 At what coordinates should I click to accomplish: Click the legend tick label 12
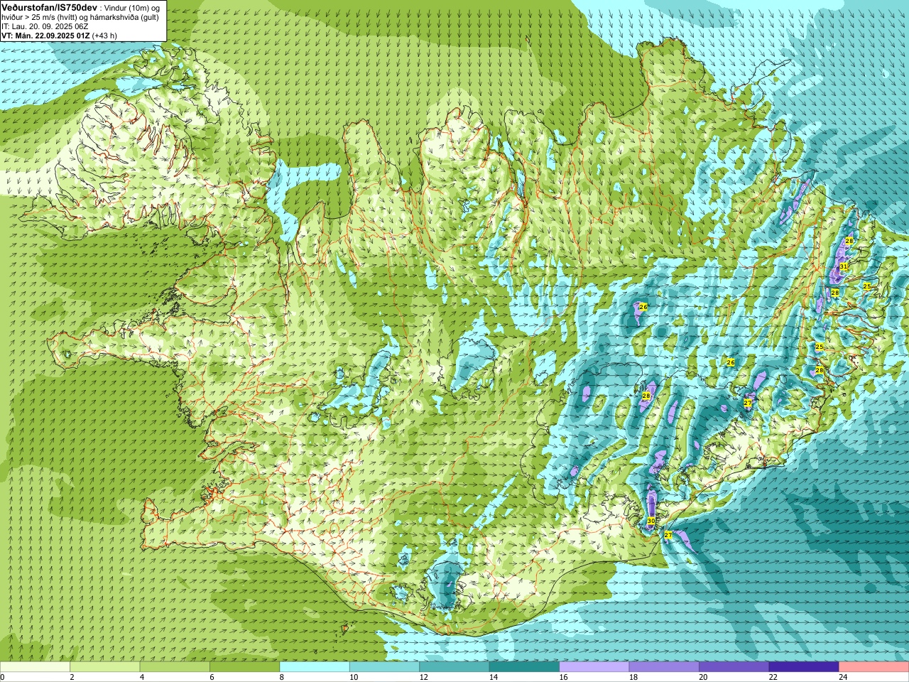coord(423,678)
